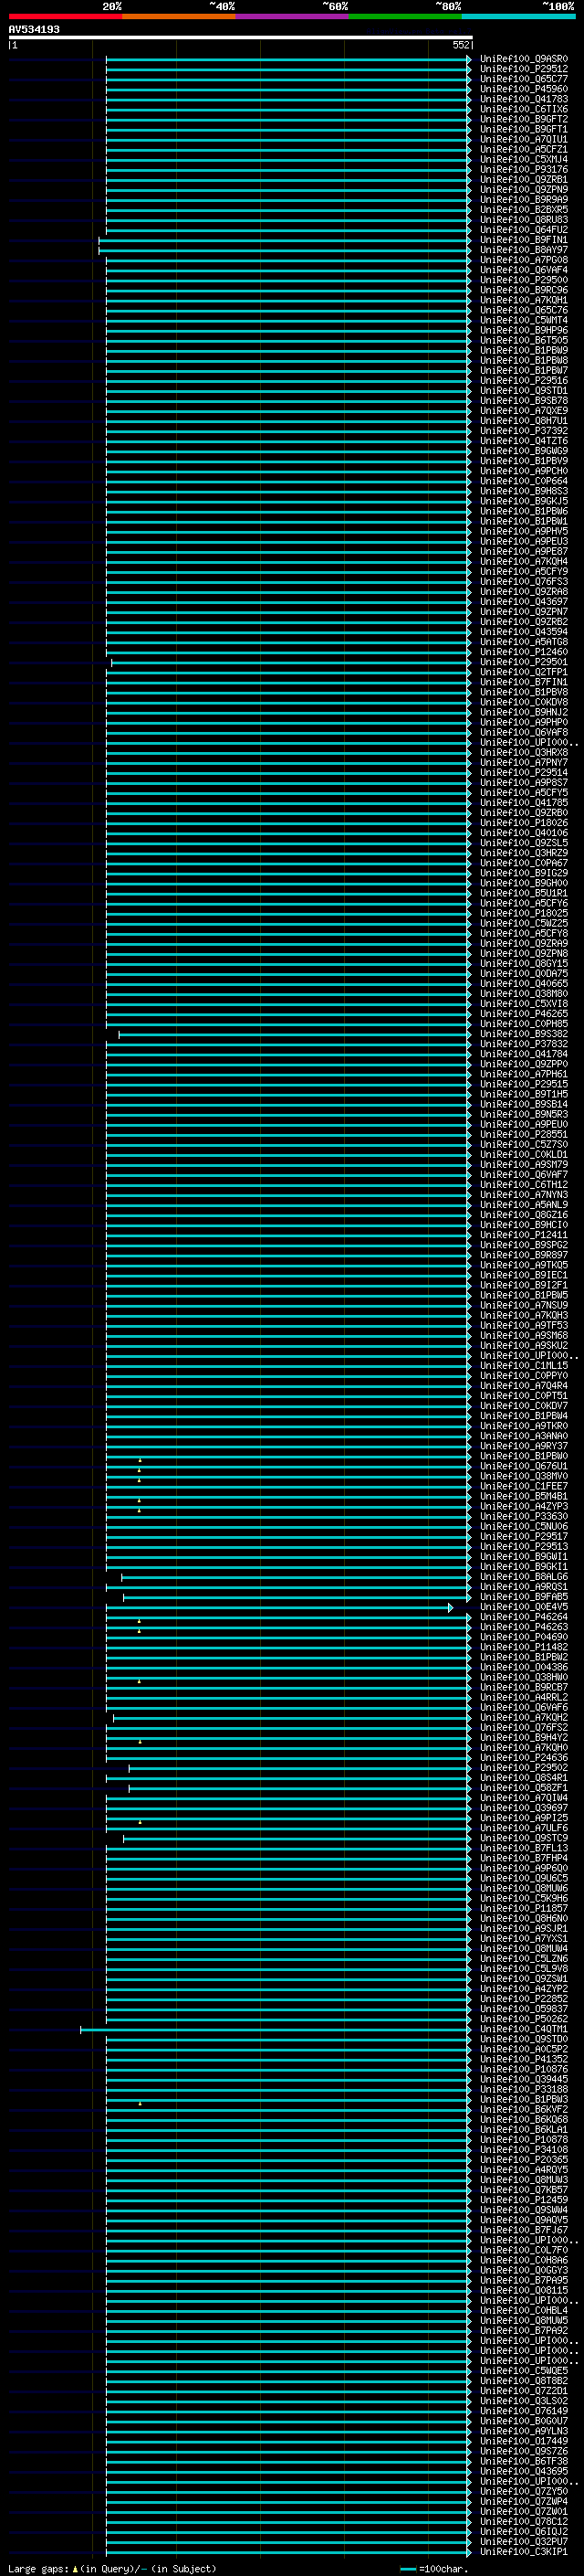Select the UniRef100_P41352 label
The width and height of the screenshot is (584, 2576).
tap(524, 2060)
